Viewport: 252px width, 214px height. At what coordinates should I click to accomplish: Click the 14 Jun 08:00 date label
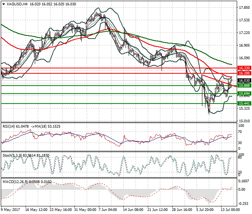click(133, 210)
